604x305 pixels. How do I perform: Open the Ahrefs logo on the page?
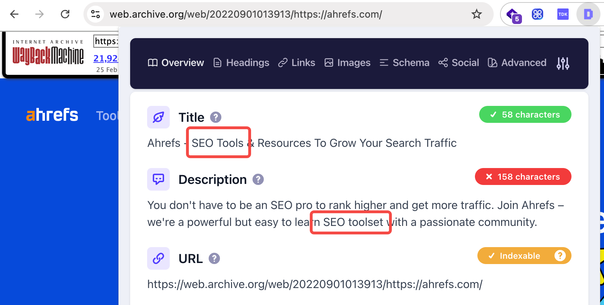[x=52, y=115]
